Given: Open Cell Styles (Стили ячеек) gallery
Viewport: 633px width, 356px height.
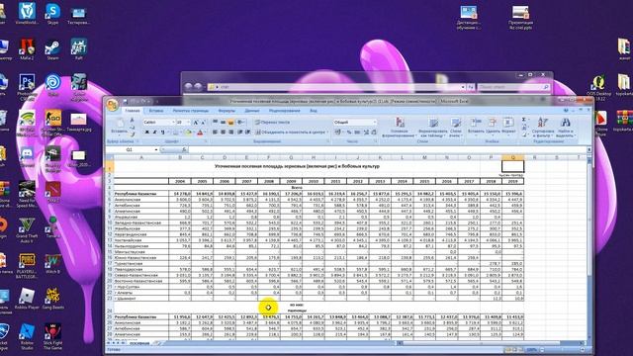Looking at the screenshot, I should pos(456,127).
